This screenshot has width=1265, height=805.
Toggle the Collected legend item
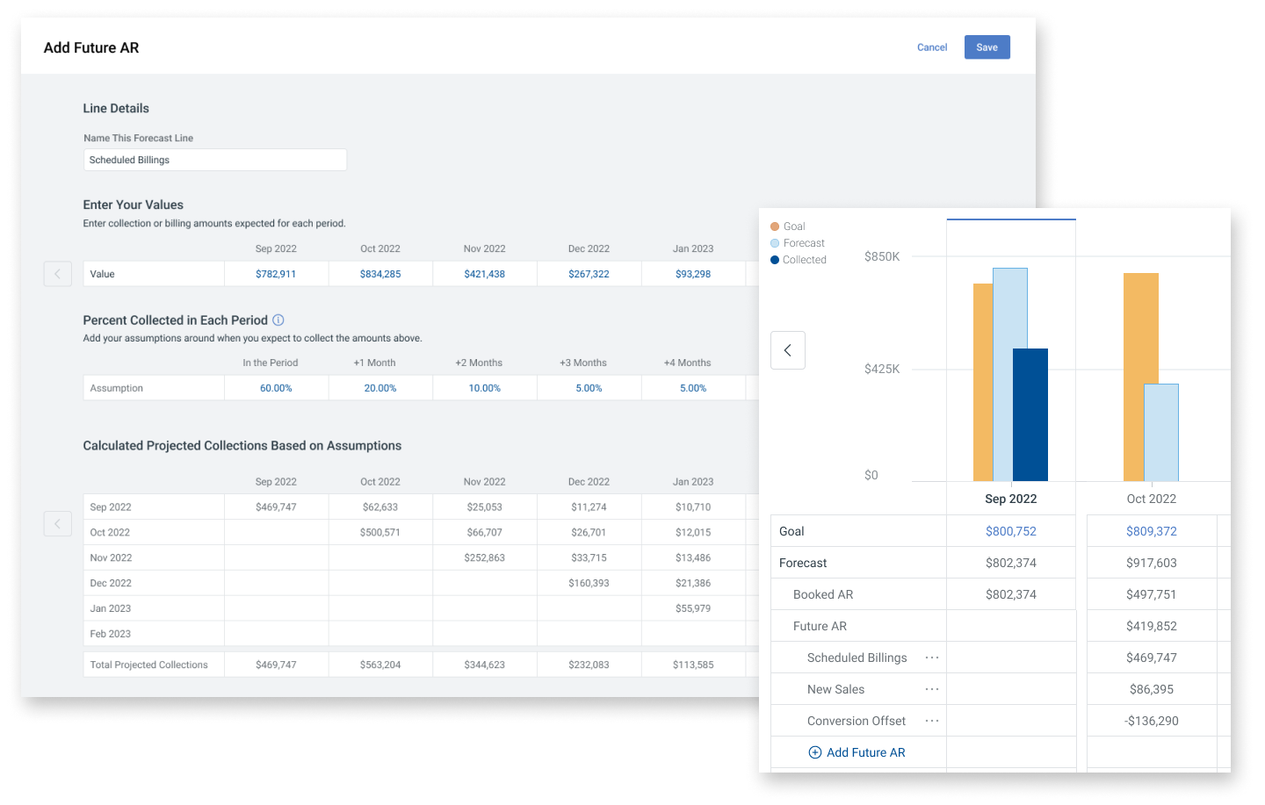(x=799, y=260)
